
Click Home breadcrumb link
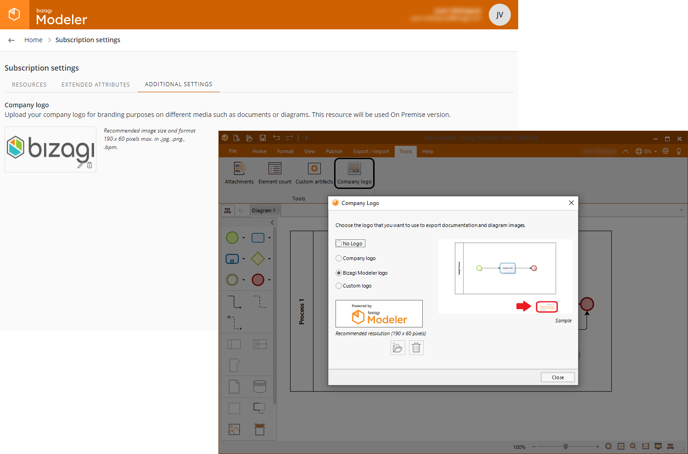[x=33, y=40]
